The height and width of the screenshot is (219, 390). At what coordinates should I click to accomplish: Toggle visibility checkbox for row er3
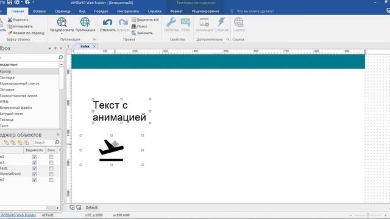tap(35, 162)
